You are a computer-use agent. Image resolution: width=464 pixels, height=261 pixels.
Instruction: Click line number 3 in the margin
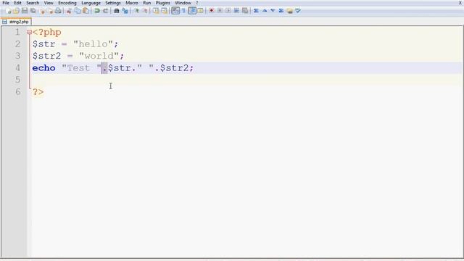click(17, 56)
